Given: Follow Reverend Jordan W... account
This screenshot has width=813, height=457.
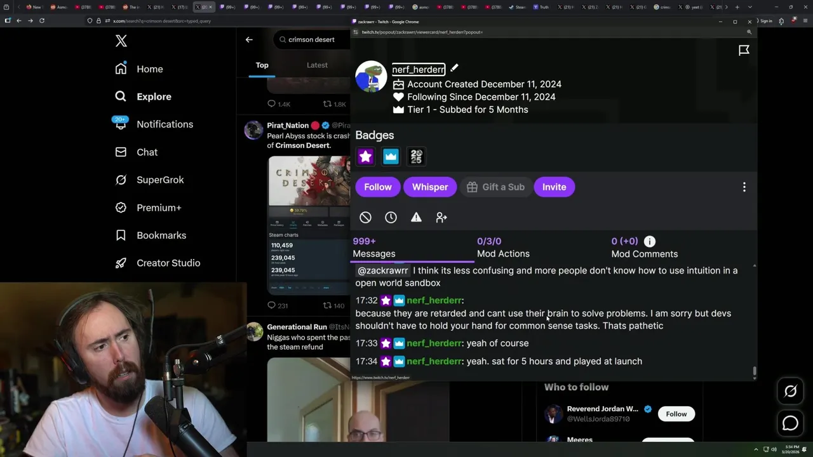Looking at the screenshot, I should [x=676, y=414].
